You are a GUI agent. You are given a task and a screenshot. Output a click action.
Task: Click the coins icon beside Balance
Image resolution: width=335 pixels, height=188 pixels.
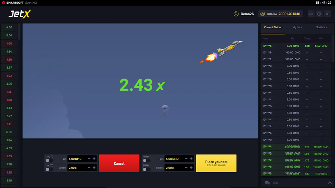point(263,14)
